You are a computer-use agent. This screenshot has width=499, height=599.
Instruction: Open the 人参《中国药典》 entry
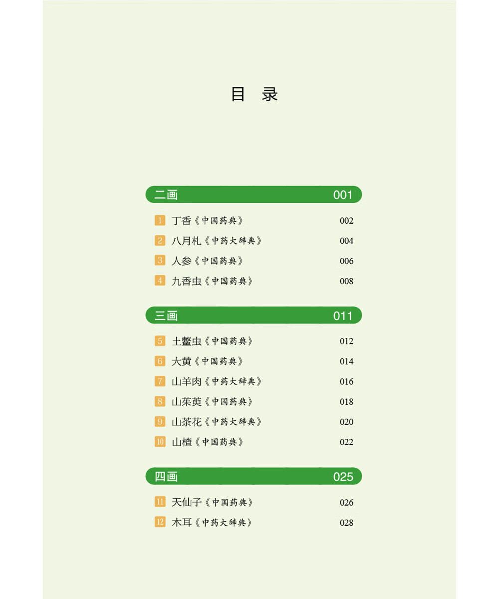coord(207,261)
